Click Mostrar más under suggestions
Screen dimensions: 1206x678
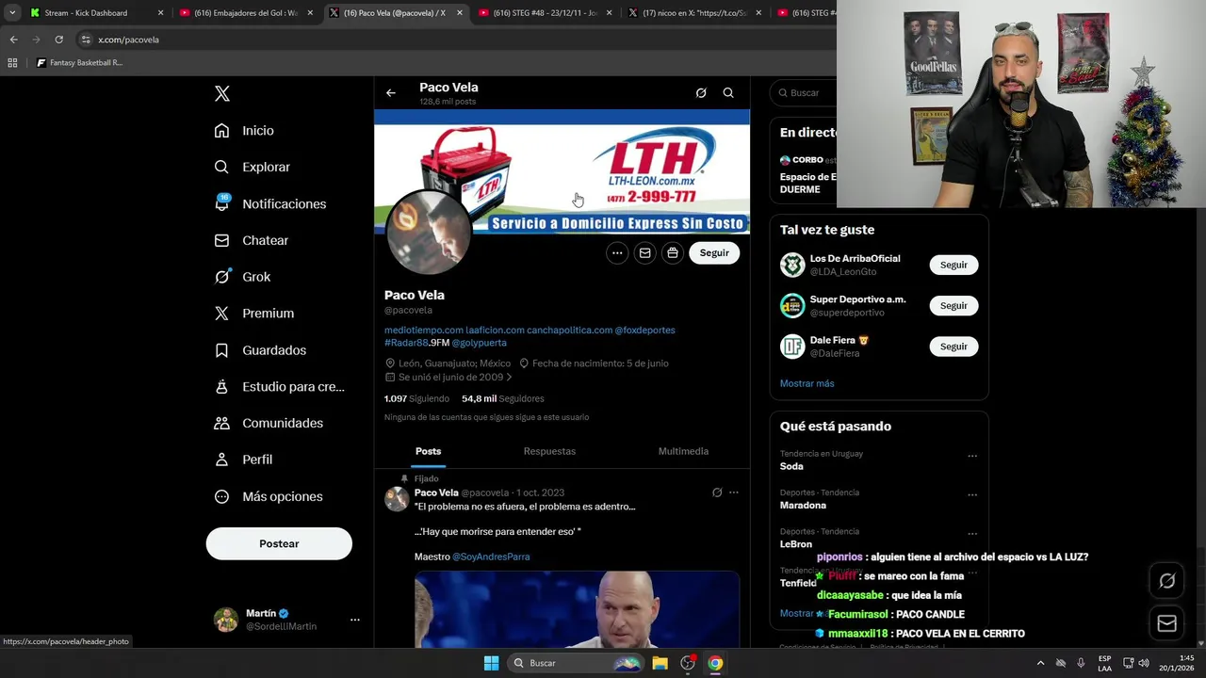[807, 383]
